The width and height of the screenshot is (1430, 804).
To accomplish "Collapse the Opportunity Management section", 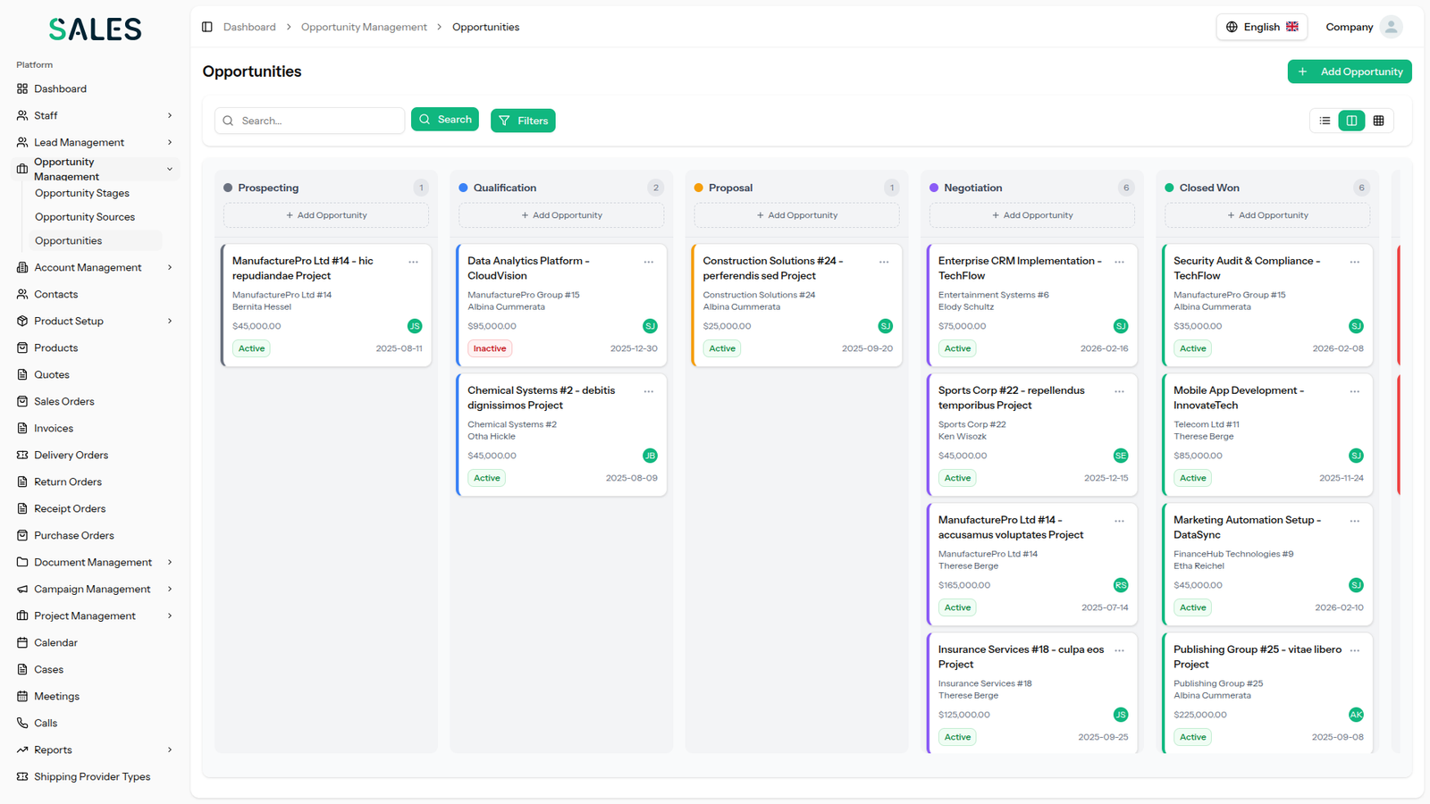I will [x=169, y=169].
